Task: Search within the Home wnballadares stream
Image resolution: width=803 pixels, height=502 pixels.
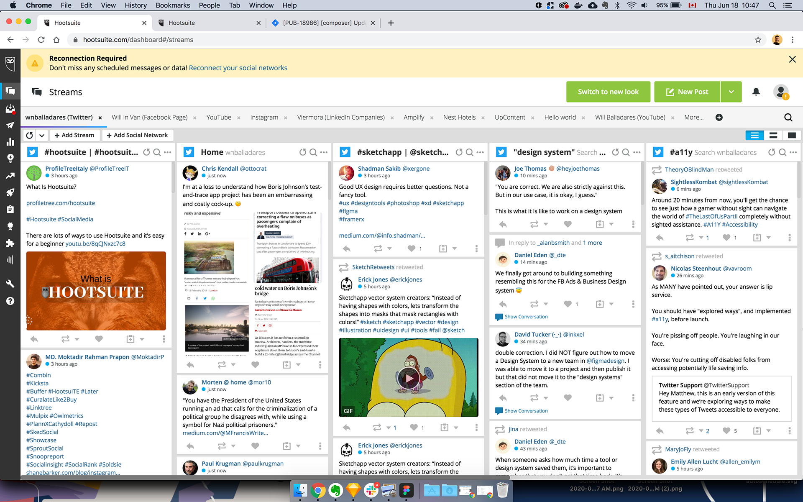Action: pyautogui.click(x=313, y=152)
